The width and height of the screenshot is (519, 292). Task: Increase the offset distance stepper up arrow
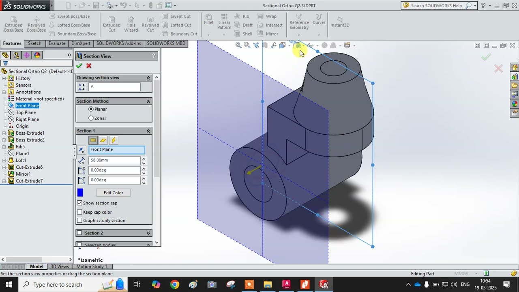coord(144,158)
